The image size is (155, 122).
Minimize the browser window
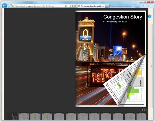tap(141, 2)
